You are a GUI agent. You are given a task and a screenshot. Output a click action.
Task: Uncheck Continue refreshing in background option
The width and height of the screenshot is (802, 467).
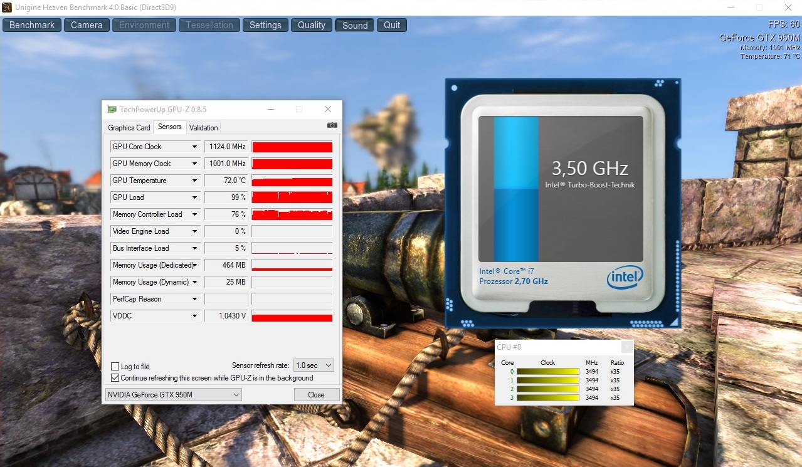pos(115,378)
